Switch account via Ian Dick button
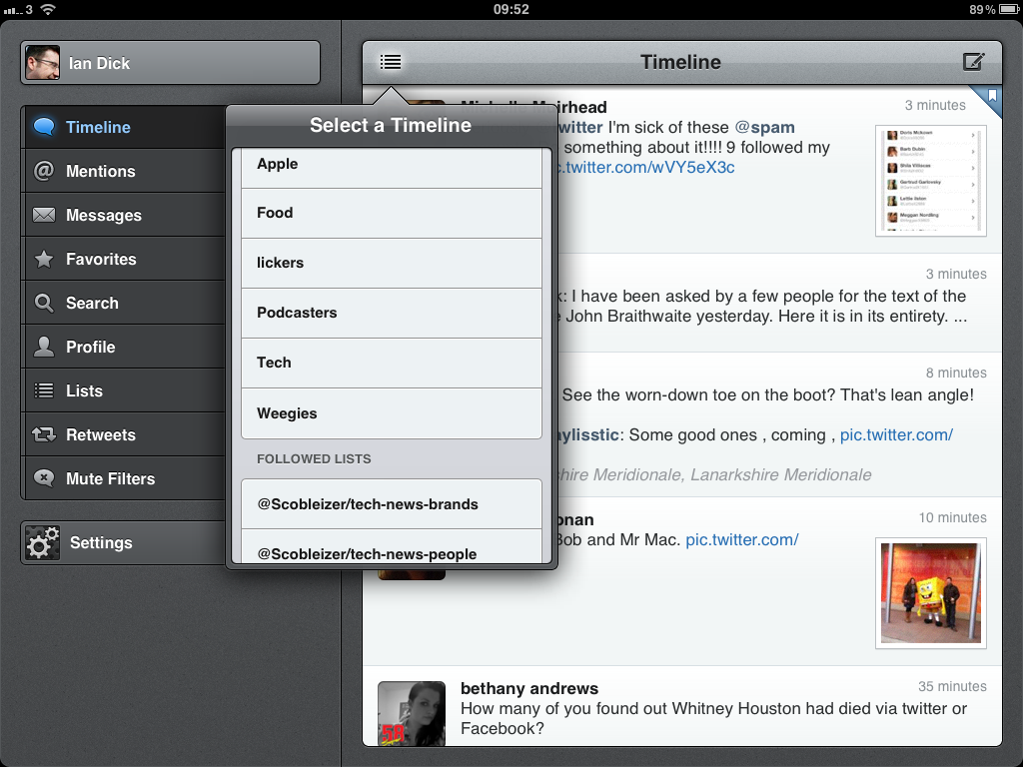The image size is (1023, 767). [170, 63]
